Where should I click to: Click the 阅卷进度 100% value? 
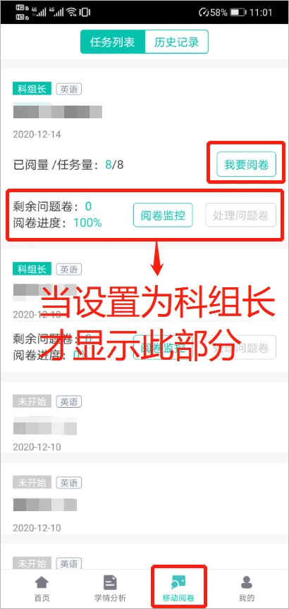pos(87,223)
